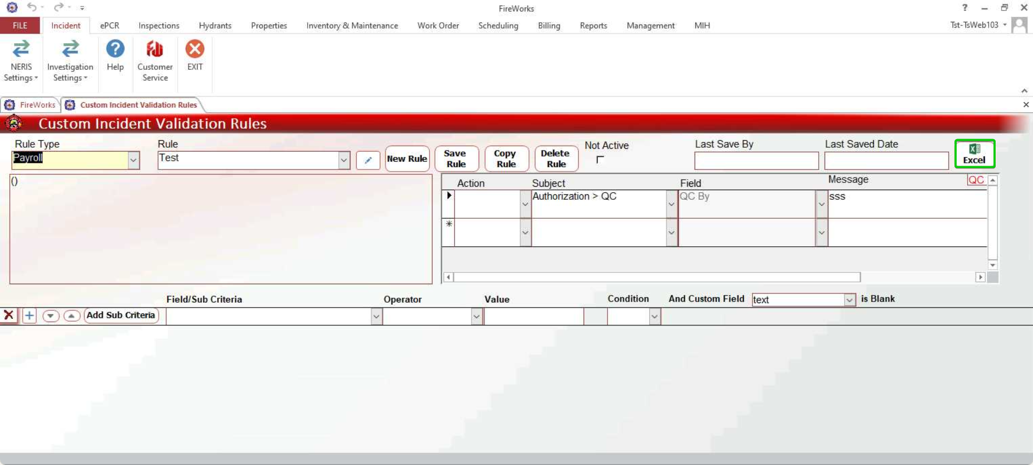Viewport: 1033px width, 465px height.
Task: Click the plus add criteria icon
Action: point(29,316)
